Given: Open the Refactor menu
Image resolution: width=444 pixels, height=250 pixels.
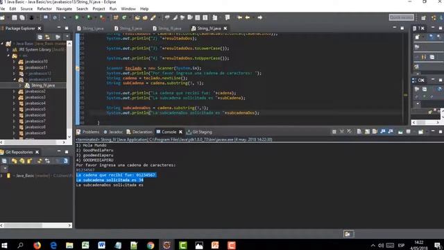Looking at the screenshot, I should pos(44,9).
